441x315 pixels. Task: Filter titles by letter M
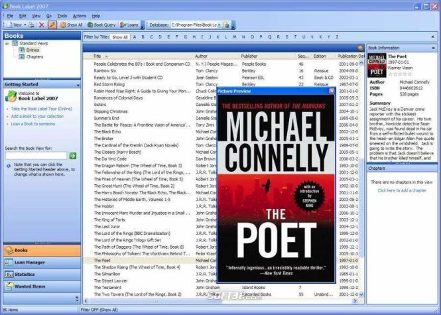235,37
